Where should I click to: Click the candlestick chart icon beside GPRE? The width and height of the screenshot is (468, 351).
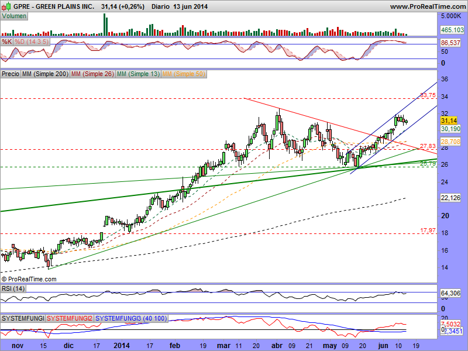pos(6,6)
